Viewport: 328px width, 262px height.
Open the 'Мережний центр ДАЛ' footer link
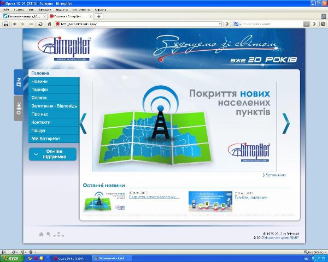coord(282,238)
